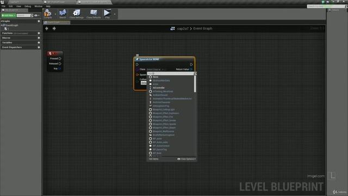348x196 pixels.
Task: Open Class Defaults from the toolbar
Action: [94, 13]
